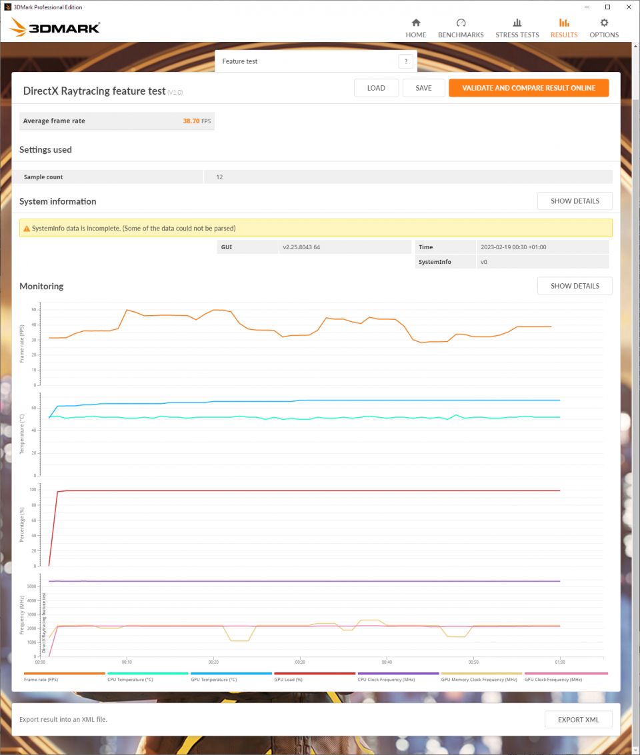Click the 3DMark title bar app icon
The width and height of the screenshot is (640, 755).
[7, 7]
